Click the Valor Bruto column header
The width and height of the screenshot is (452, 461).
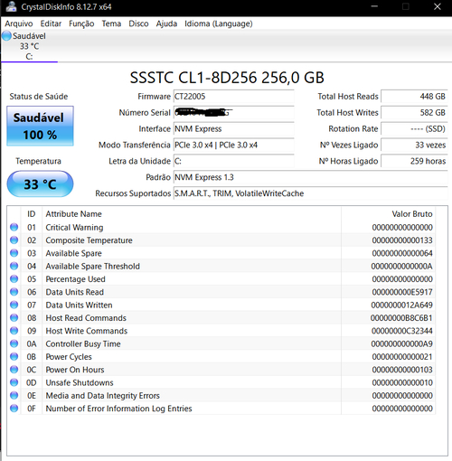click(x=412, y=214)
